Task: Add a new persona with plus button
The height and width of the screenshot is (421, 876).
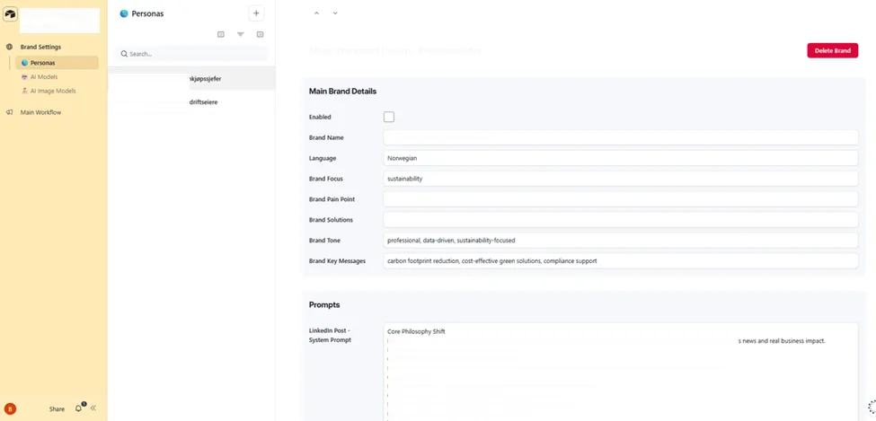Action: (x=256, y=13)
